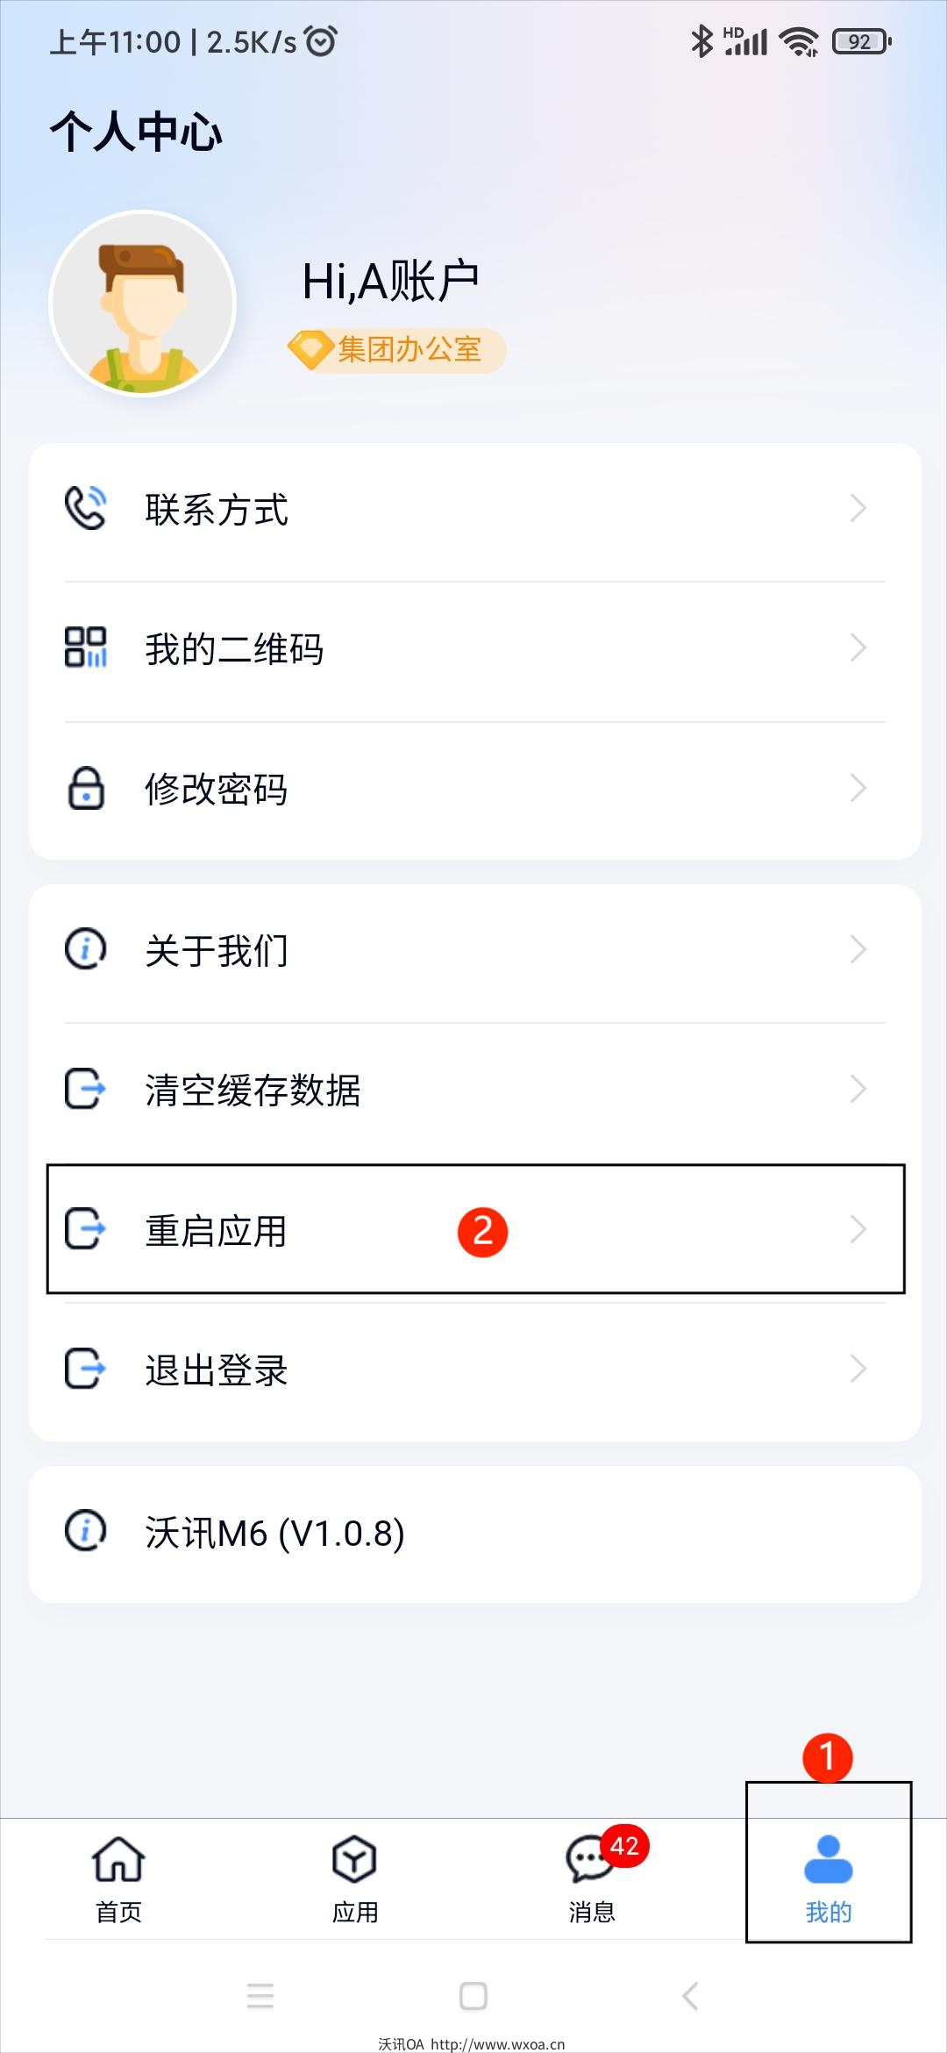Tap the info icon beside 沃讯M6 version
Viewport: 947px width, 2053px height.
[85, 1531]
